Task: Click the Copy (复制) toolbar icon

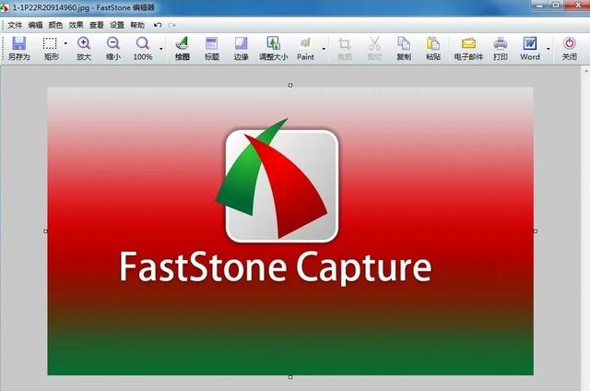Action: point(404,48)
